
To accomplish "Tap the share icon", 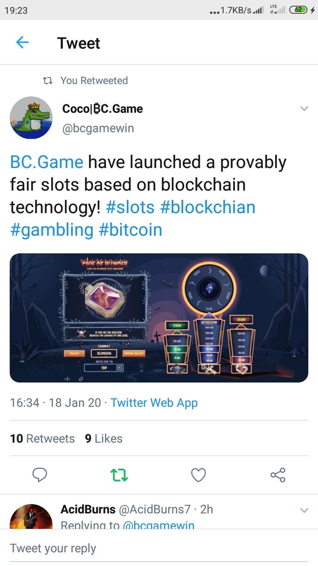I will (278, 475).
